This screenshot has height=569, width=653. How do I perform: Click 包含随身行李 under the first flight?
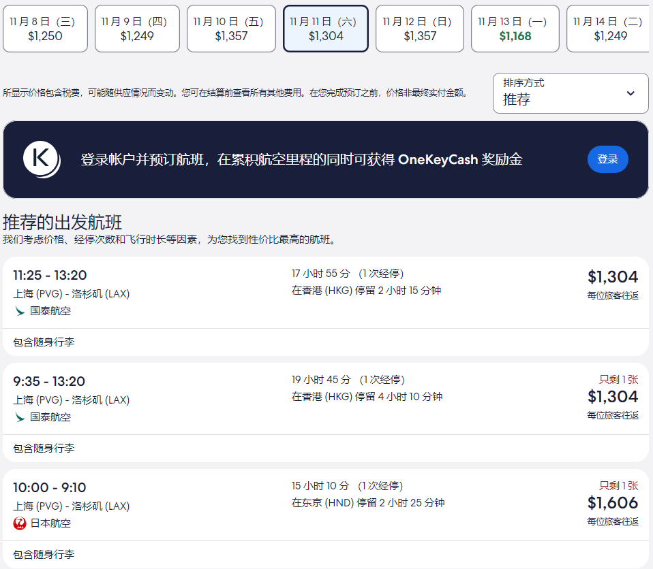pyautogui.click(x=44, y=342)
